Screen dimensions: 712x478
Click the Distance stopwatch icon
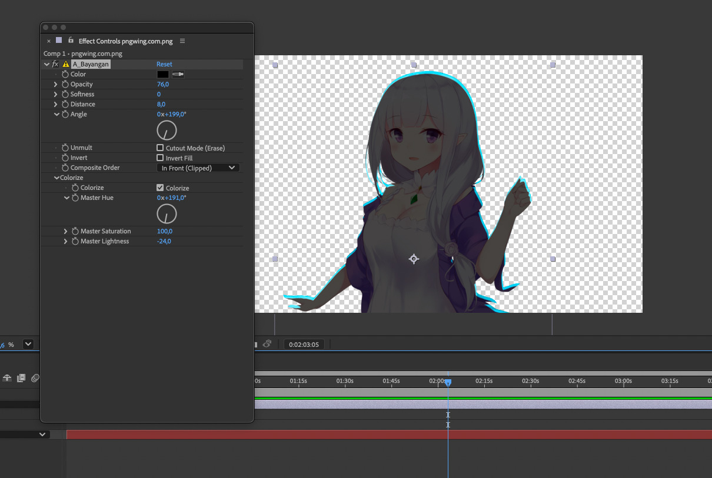pyautogui.click(x=65, y=105)
